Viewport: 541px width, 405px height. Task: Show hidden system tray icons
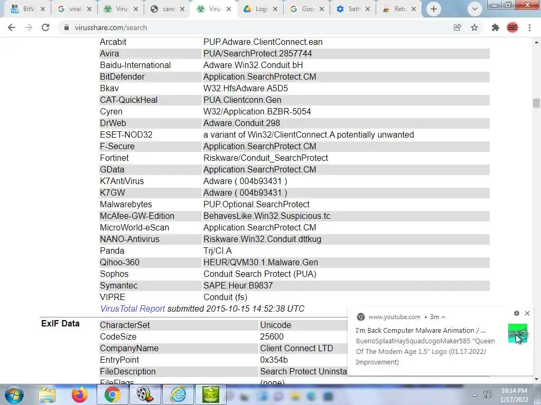pyautogui.click(x=475, y=396)
